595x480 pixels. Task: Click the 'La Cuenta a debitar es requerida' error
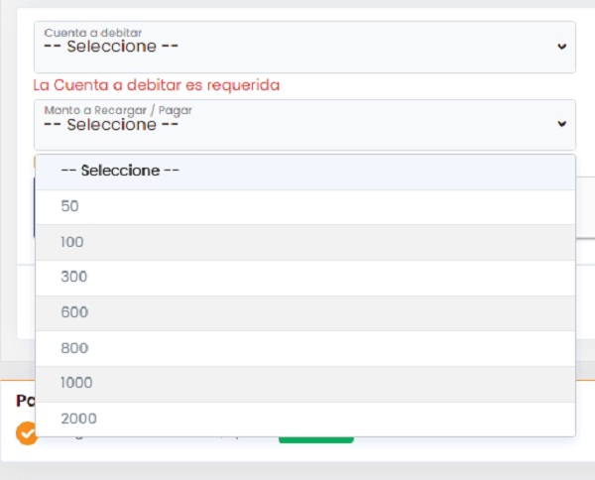pyautogui.click(x=157, y=85)
